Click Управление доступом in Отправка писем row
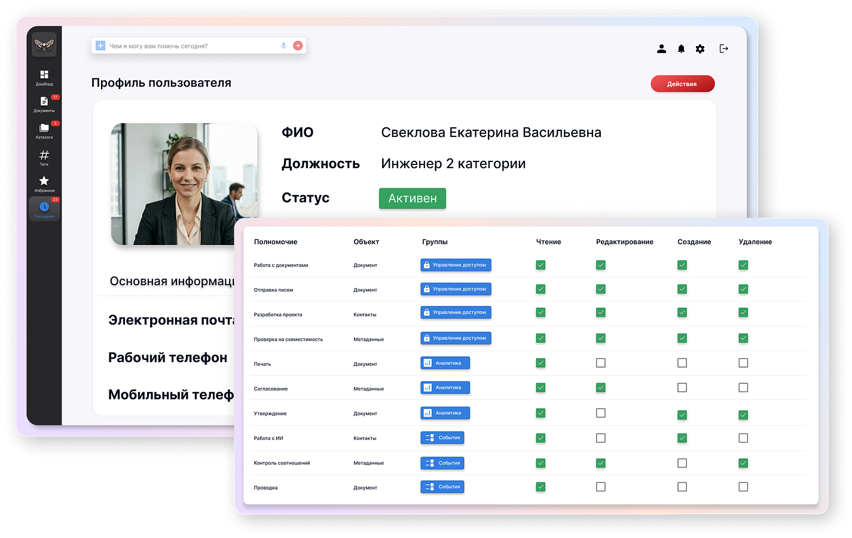This screenshot has width=852, height=538. point(456,289)
